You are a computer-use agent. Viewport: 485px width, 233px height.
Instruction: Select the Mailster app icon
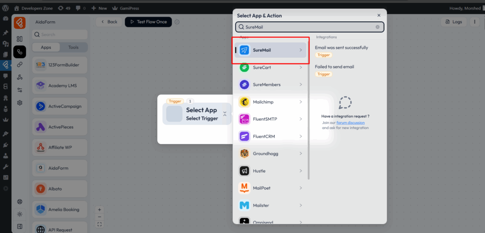point(244,205)
